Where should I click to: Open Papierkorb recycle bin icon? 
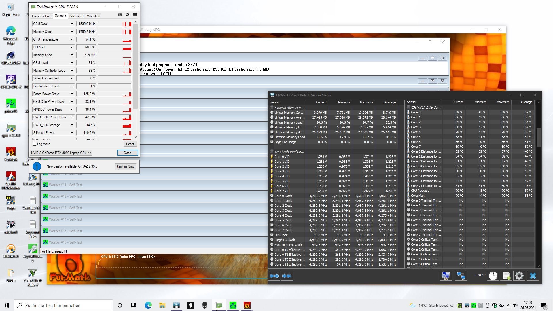11,10
